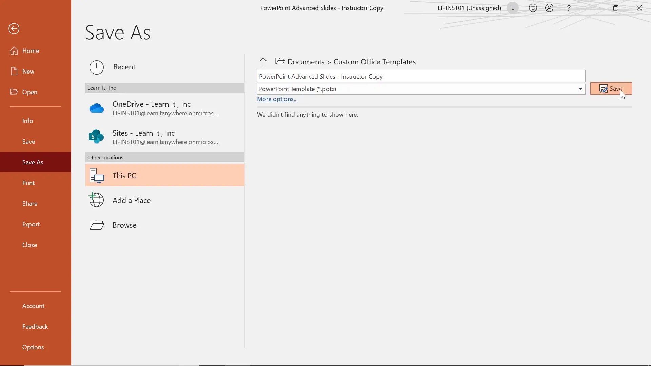
Task: Open PowerPoint Options
Action: [x=36, y=347]
